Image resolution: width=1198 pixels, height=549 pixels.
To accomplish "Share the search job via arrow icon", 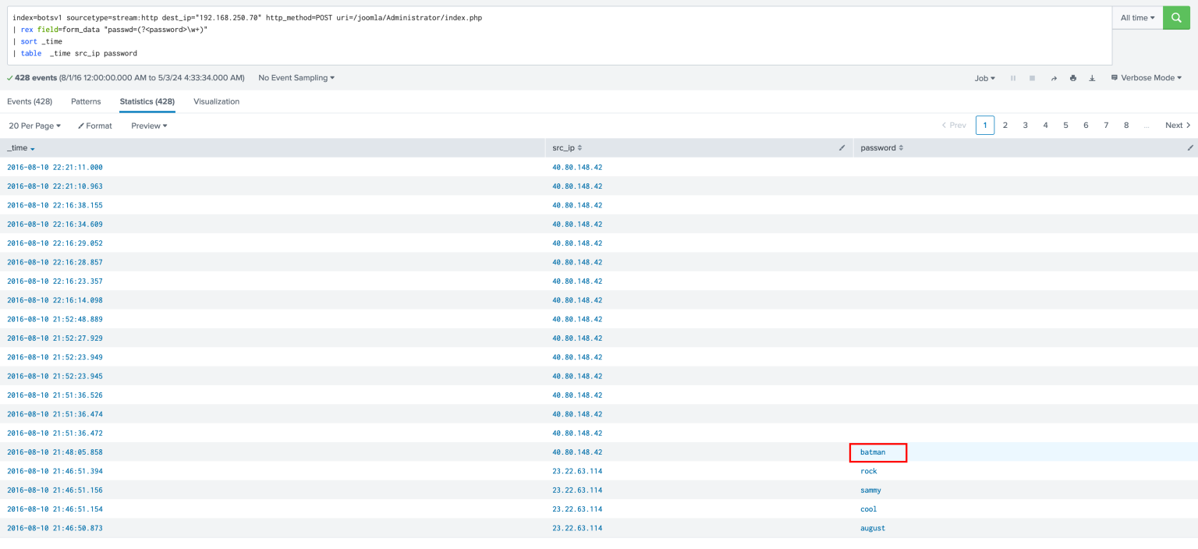I will [x=1054, y=78].
